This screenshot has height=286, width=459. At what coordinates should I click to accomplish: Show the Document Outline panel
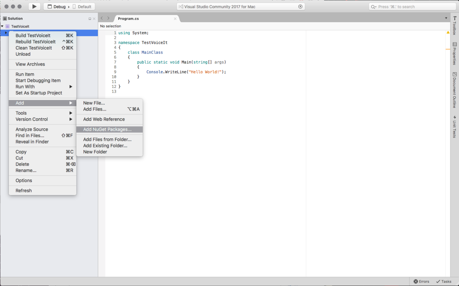click(454, 90)
